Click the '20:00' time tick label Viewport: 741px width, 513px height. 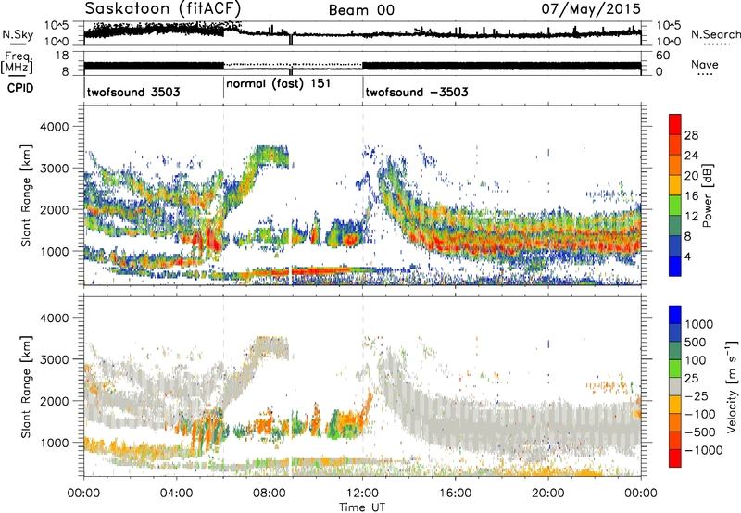(x=548, y=494)
